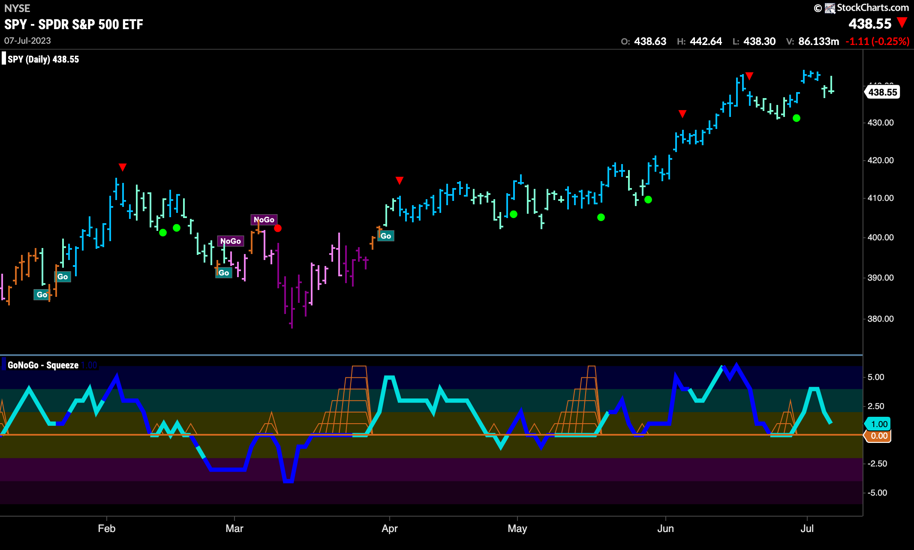Click the red triangle above early June bars
Viewport: 914px width, 550px height.
click(x=682, y=114)
